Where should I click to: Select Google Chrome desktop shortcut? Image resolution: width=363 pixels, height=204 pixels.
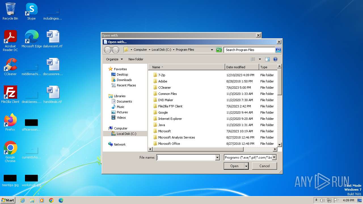[10, 152]
